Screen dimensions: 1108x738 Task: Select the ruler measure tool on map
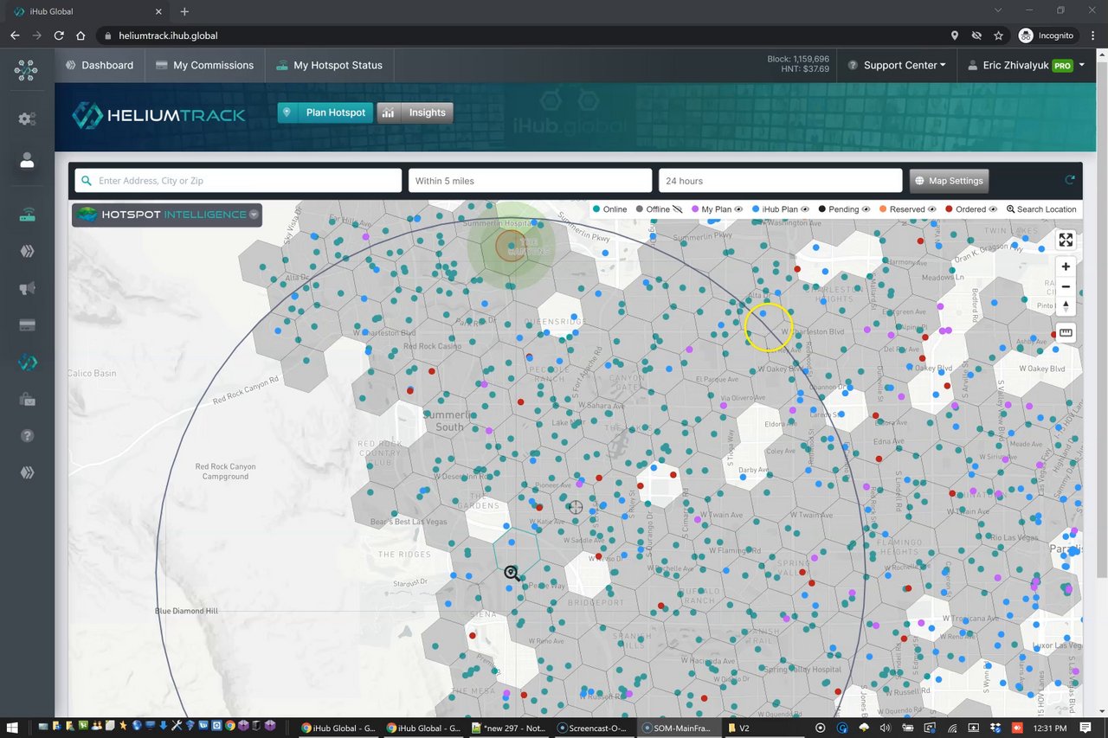click(1066, 333)
